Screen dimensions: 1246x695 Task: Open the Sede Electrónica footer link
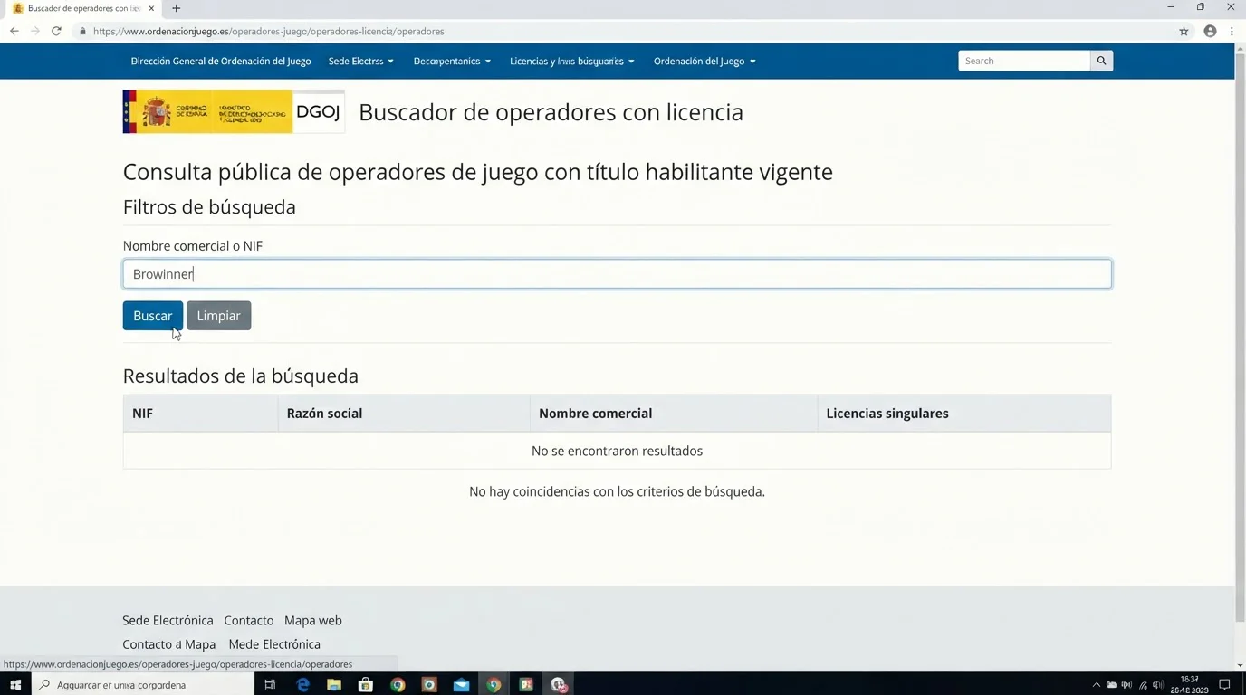coord(168,620)
